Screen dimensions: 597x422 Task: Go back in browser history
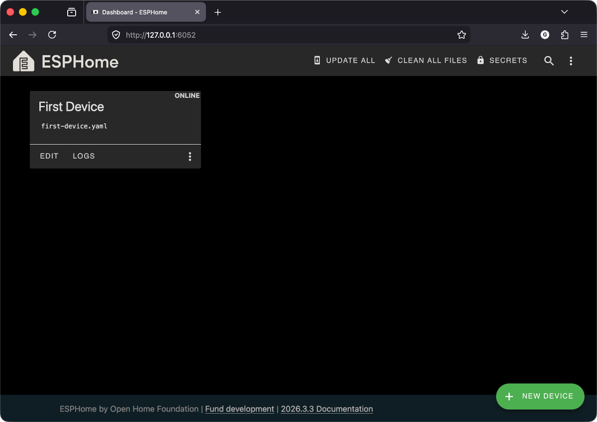click(13, 35)
